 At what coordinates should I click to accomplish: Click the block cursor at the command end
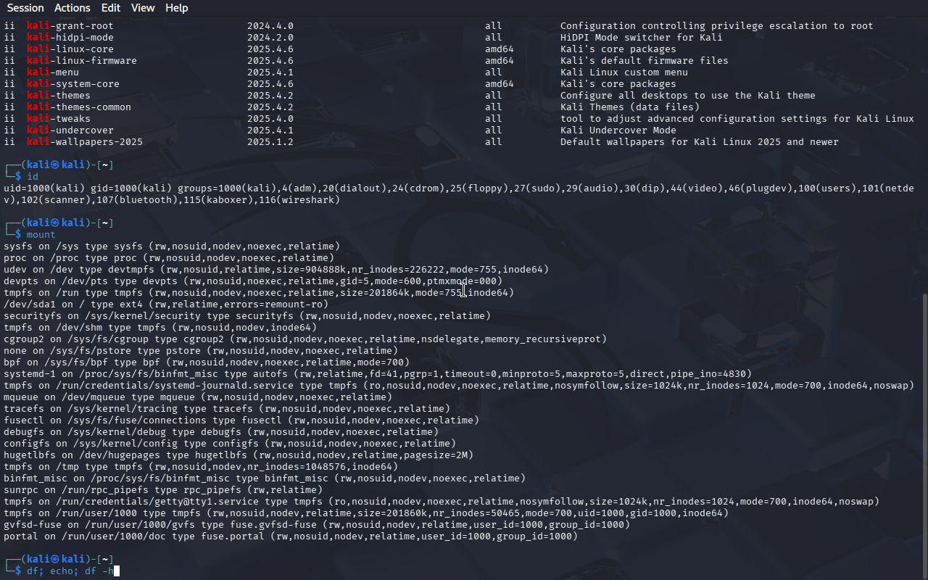[116, 571]
